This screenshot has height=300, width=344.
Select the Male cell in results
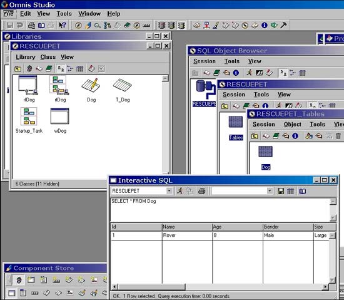[288, 235]
